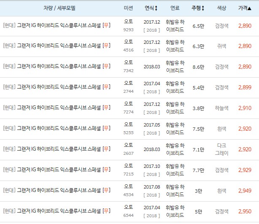Sort the list by the 연식 column header
This screenshot has width=259, height=224.
click(151, 8)
